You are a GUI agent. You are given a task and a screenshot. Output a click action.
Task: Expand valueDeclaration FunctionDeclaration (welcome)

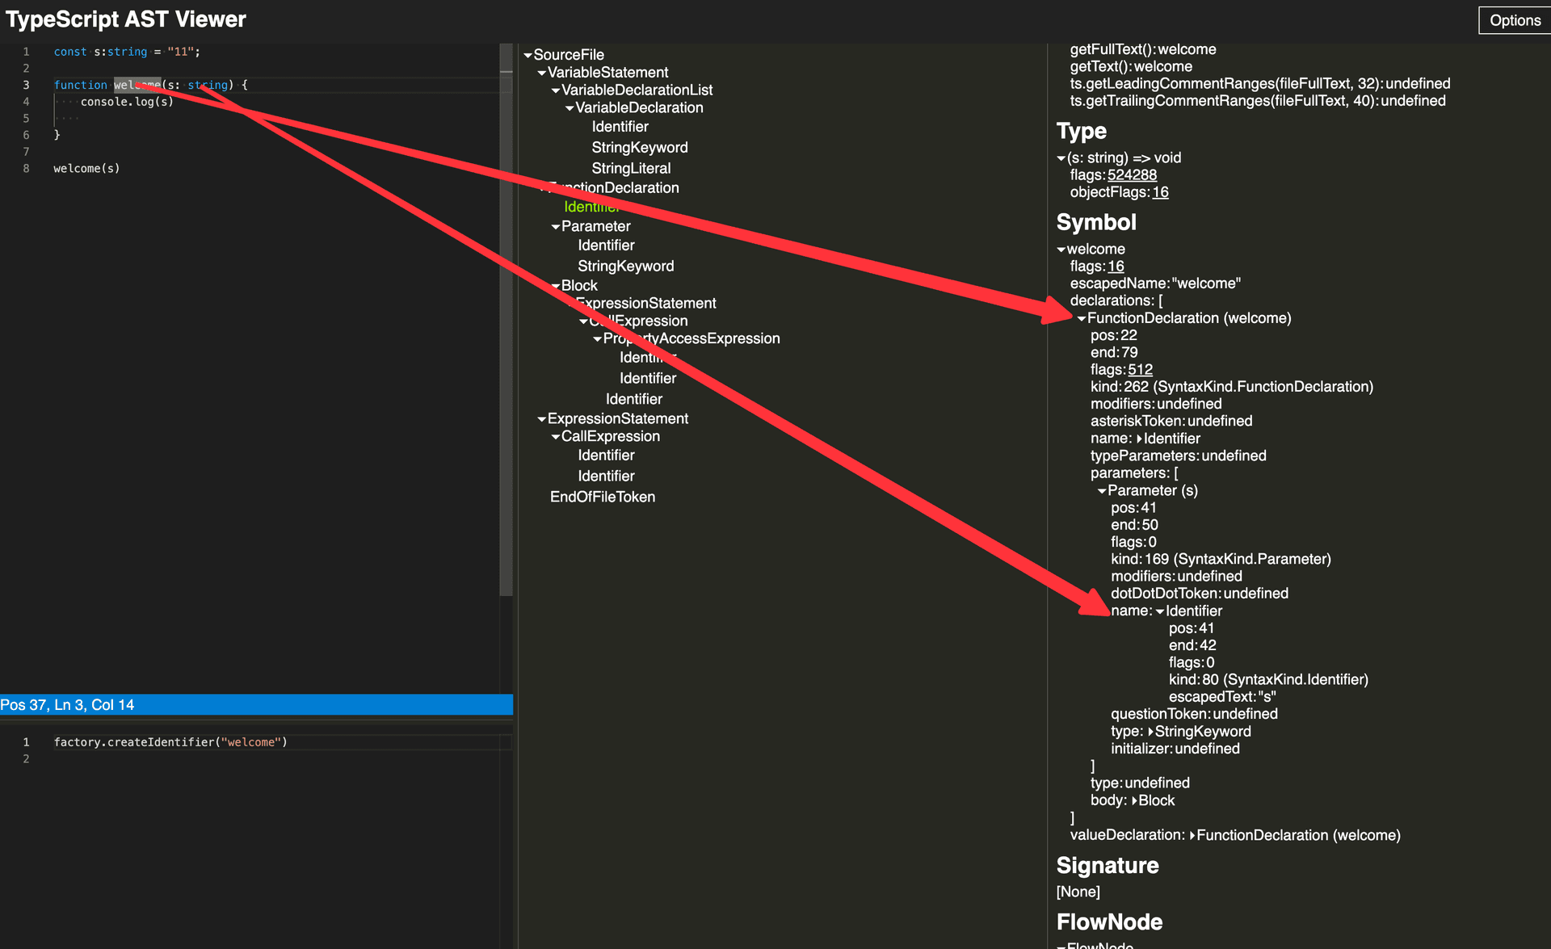pos(1192,836)
